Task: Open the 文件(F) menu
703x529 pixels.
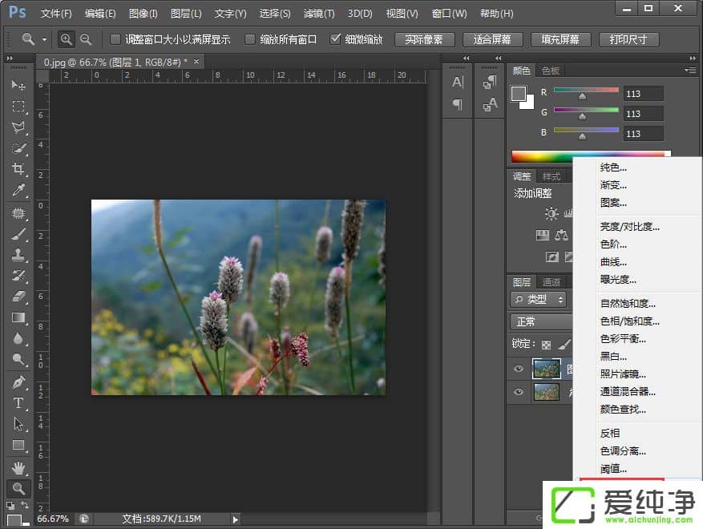Action: tap(56, 14)
